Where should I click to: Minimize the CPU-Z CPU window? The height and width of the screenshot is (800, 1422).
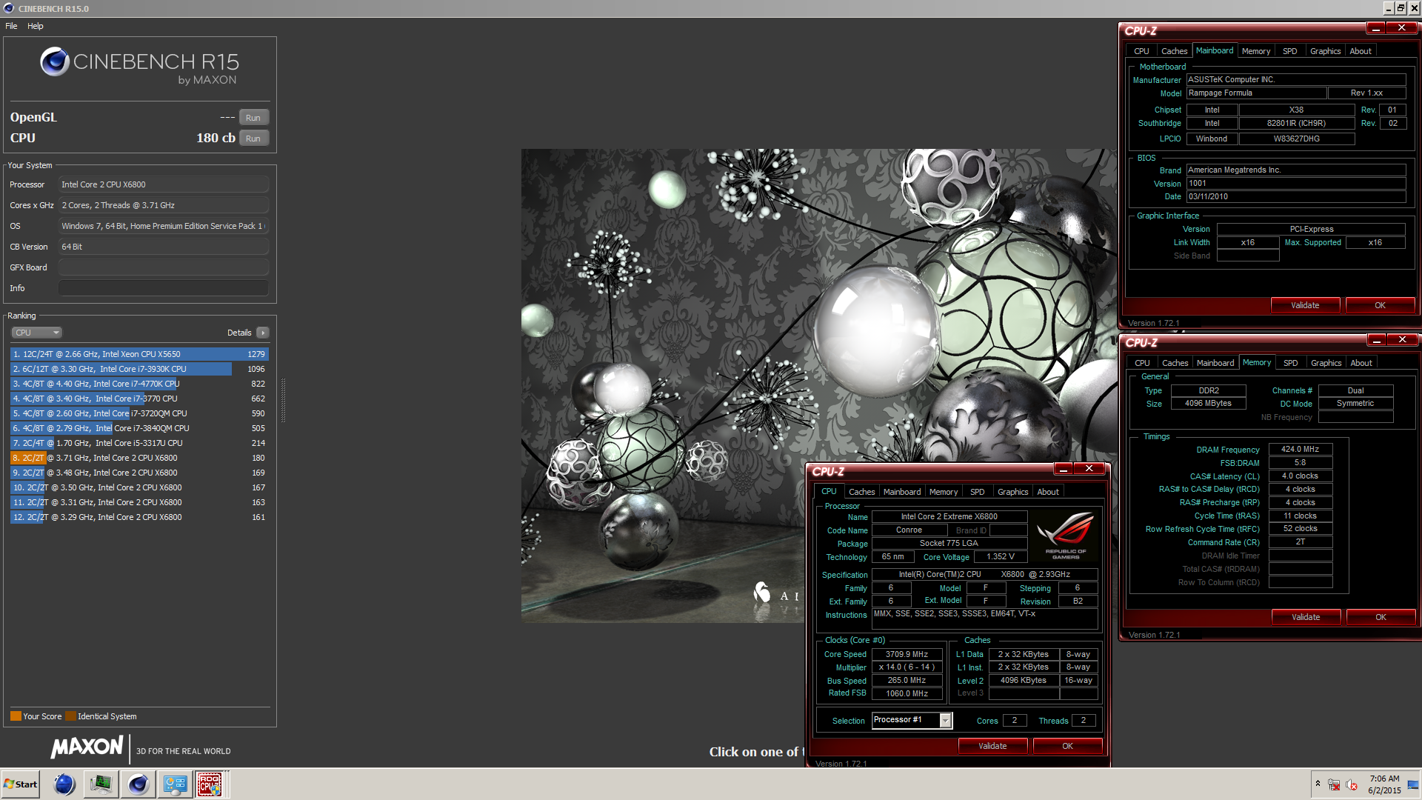click(x=1064, y=469)
